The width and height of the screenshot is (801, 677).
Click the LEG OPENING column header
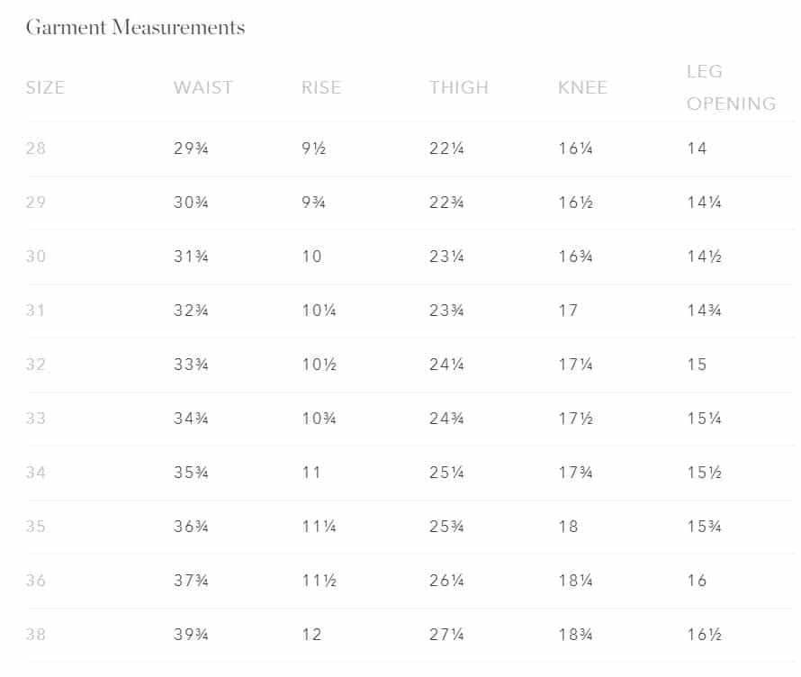(731, 87)
